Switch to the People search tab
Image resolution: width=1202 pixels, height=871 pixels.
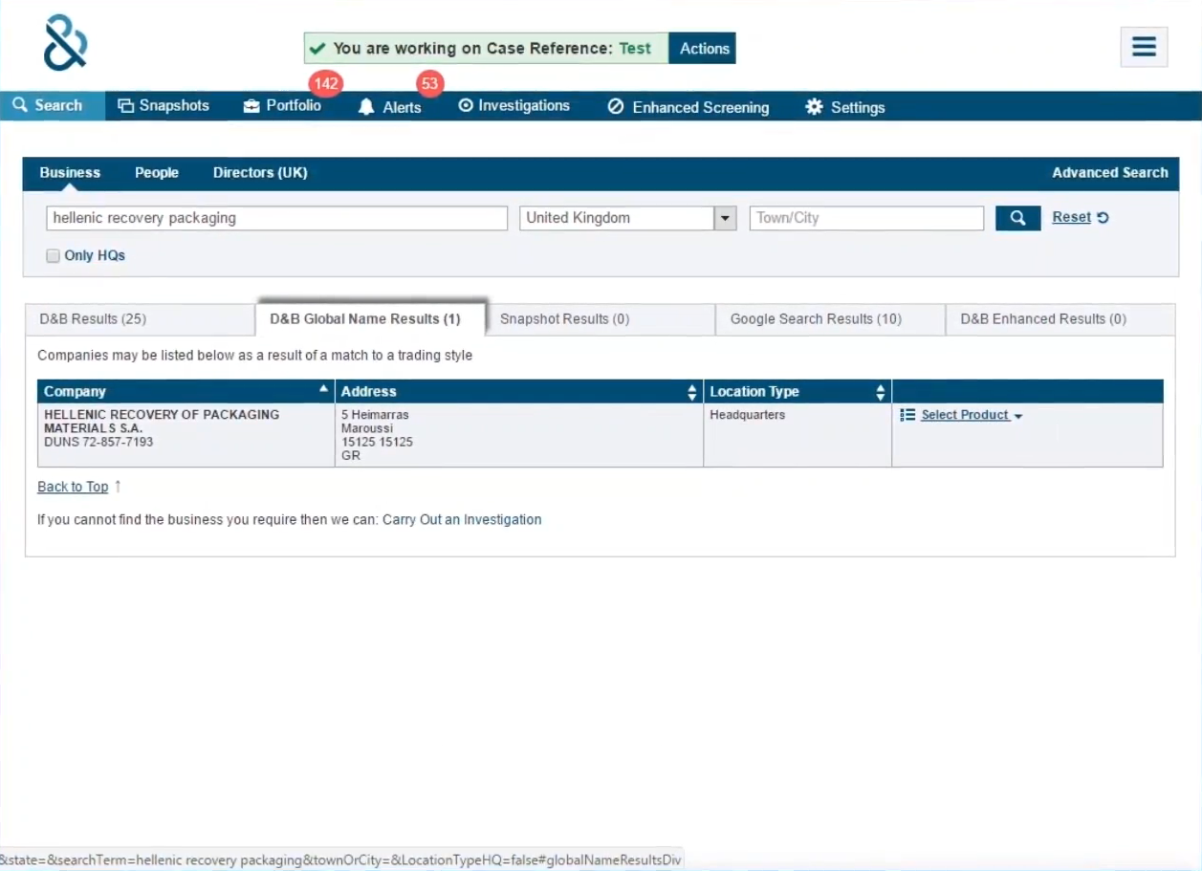click(157, 173)
